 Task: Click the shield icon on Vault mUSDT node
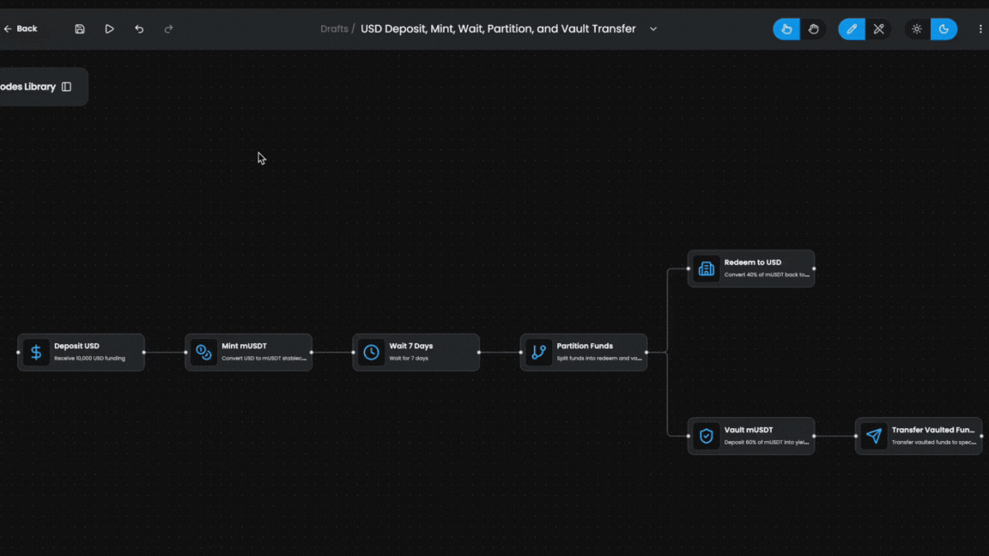[706, 436]
